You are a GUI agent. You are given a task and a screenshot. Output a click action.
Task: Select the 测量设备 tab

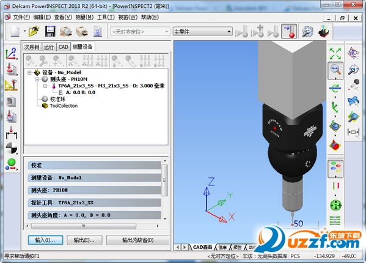(x=82, y=46)
